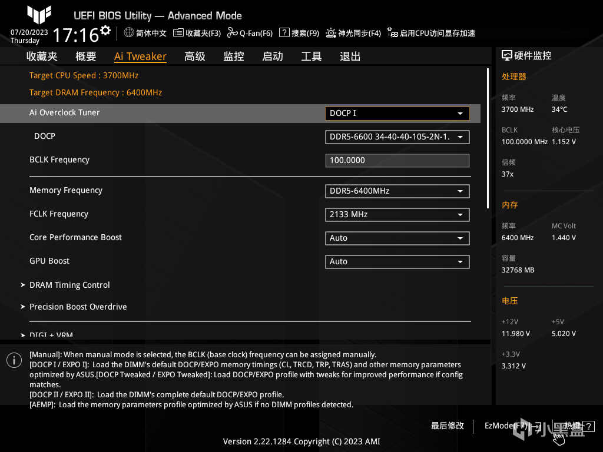Viewport: 603px width, 452px height.
Task: Open the GPU Boost Auto dropdown
Action: click(x=397, y=261)
